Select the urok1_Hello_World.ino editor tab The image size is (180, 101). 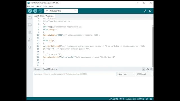tap(44, 16)
